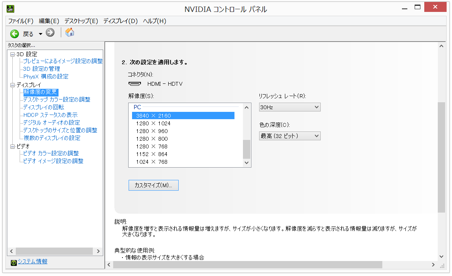Image resolution: width=452 pixels, height=276 pixels.
Task: Click the PC group header in resolution list
Action: coord(137,107)
